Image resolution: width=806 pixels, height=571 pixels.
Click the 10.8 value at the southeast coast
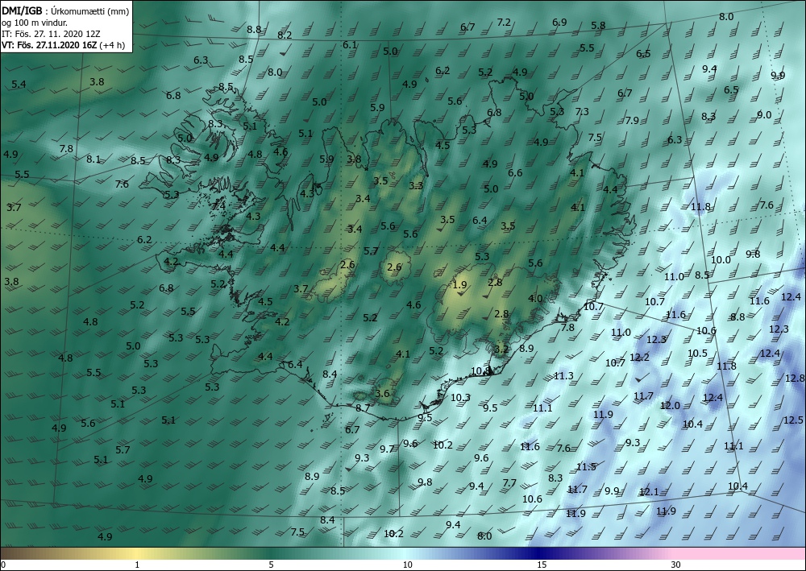point(480,371)
